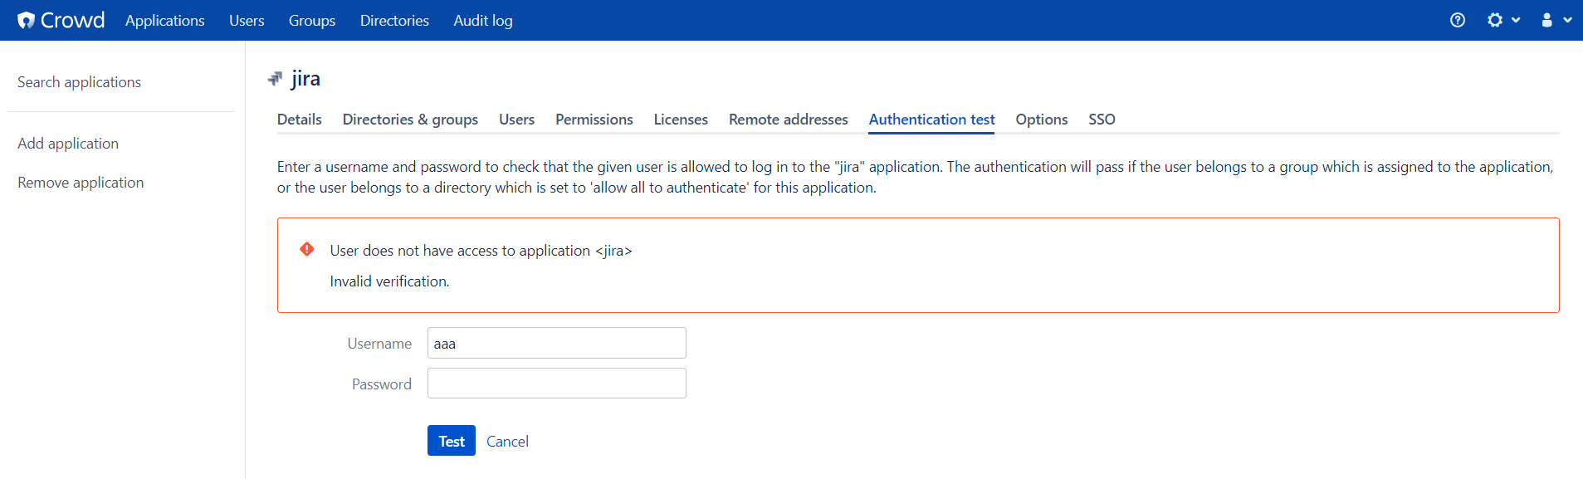Click the Add application sidebar link
The height and width of the screenshot is (479, 1583).
[x=68, y=144]
